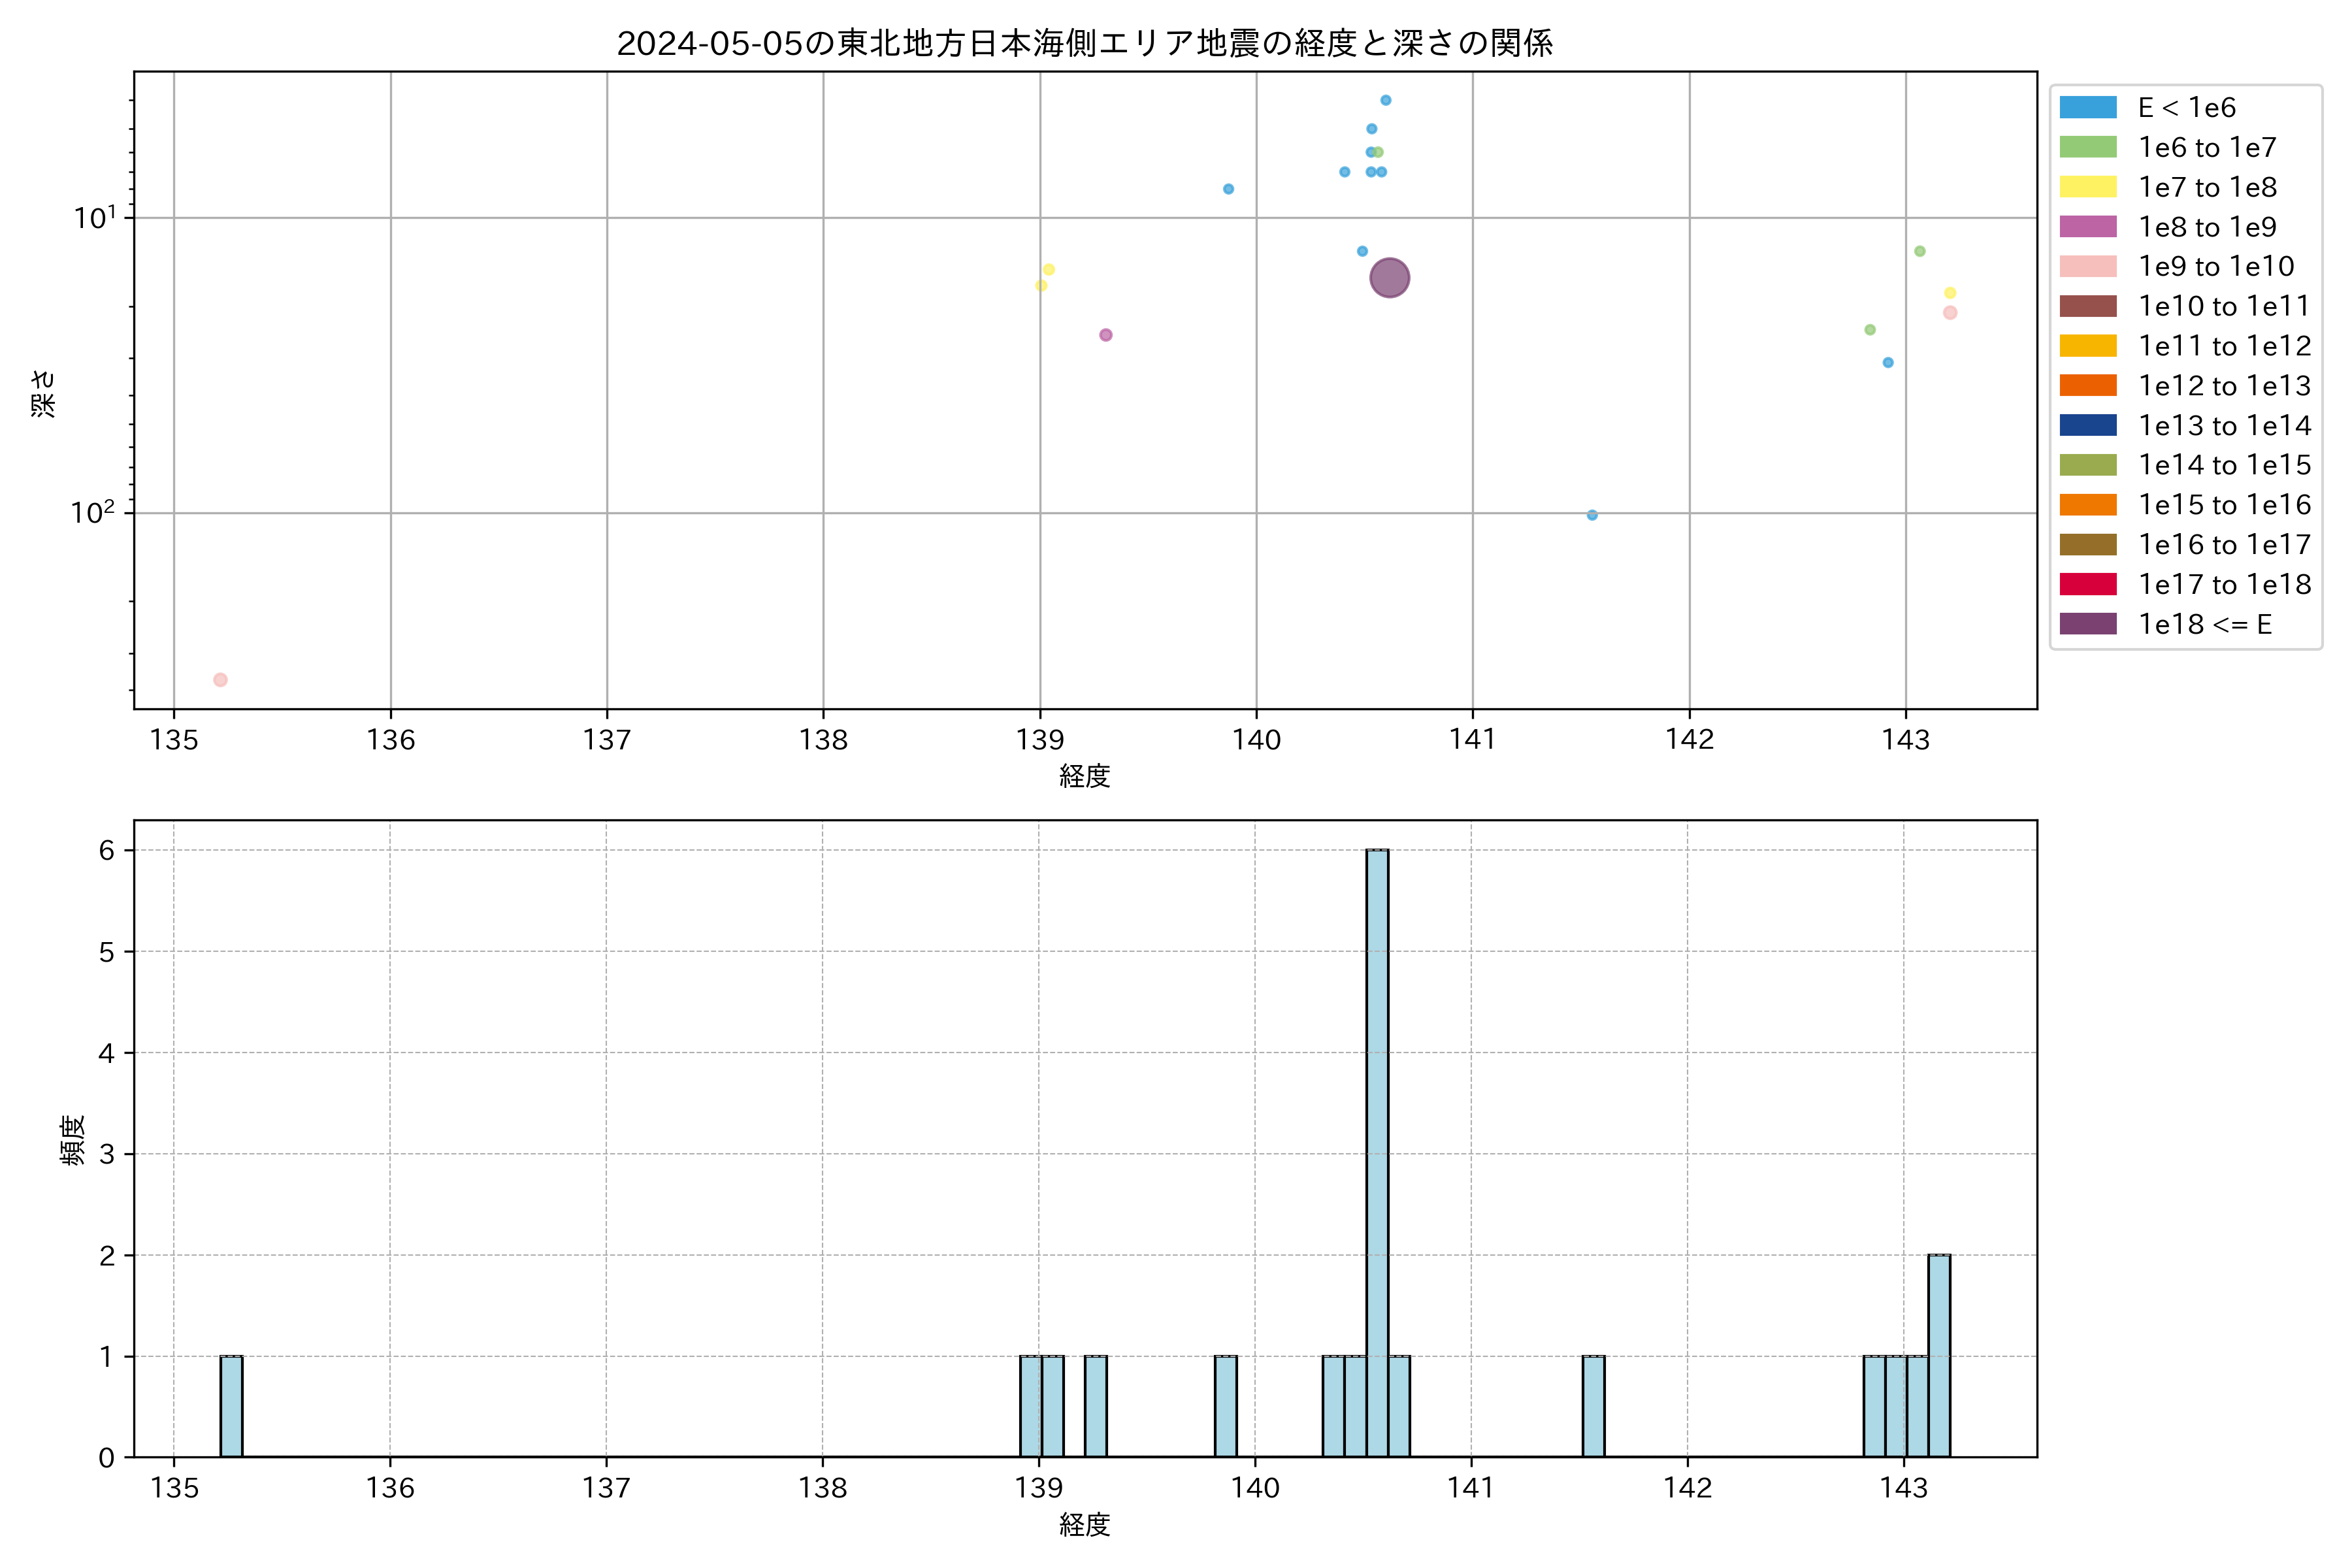Click the pink '1e9 to 1e10' legend swatch
The width and height of the screenshot is (2352, 1568).
click(2088, 266)
